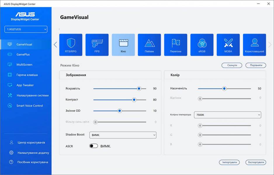Click the Контраст slider handle

(134, 100)
